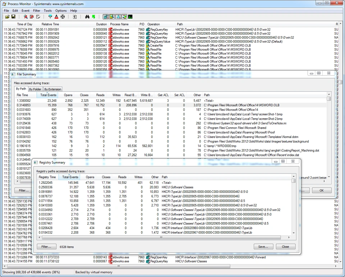Click the File Summary window icon
This screenshot has width=345, height=277.
[x=13, y=74]
